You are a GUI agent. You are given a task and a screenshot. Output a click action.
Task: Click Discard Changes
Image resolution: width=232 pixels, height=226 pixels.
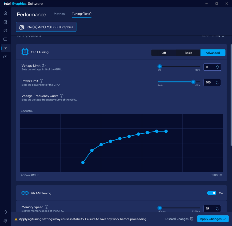(x=179, y=219)
